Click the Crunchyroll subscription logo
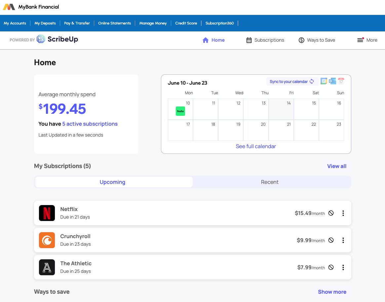The width and height of the screenshot is (385, 302). pos(47,240)
